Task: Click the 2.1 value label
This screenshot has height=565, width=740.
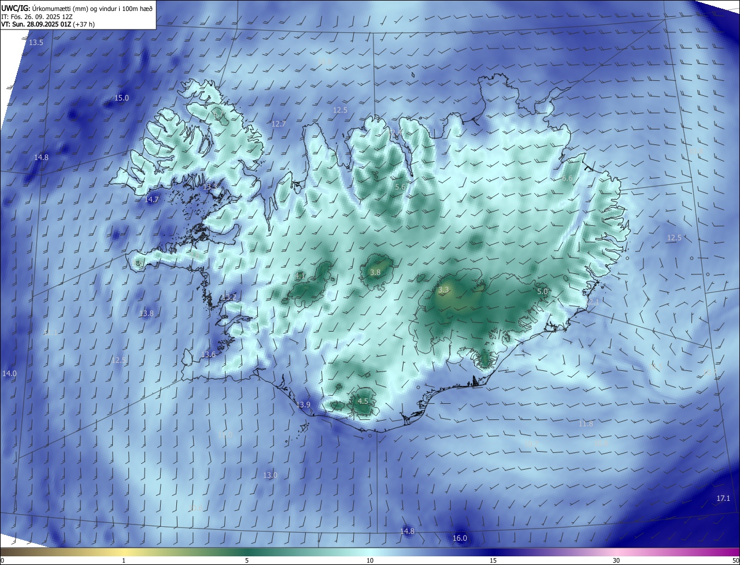Action: click(x=593, y=302)
